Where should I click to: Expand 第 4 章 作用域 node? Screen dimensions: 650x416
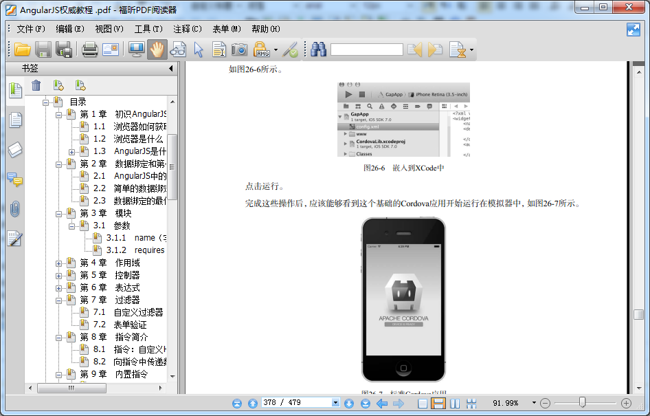(x=59, y=263)
